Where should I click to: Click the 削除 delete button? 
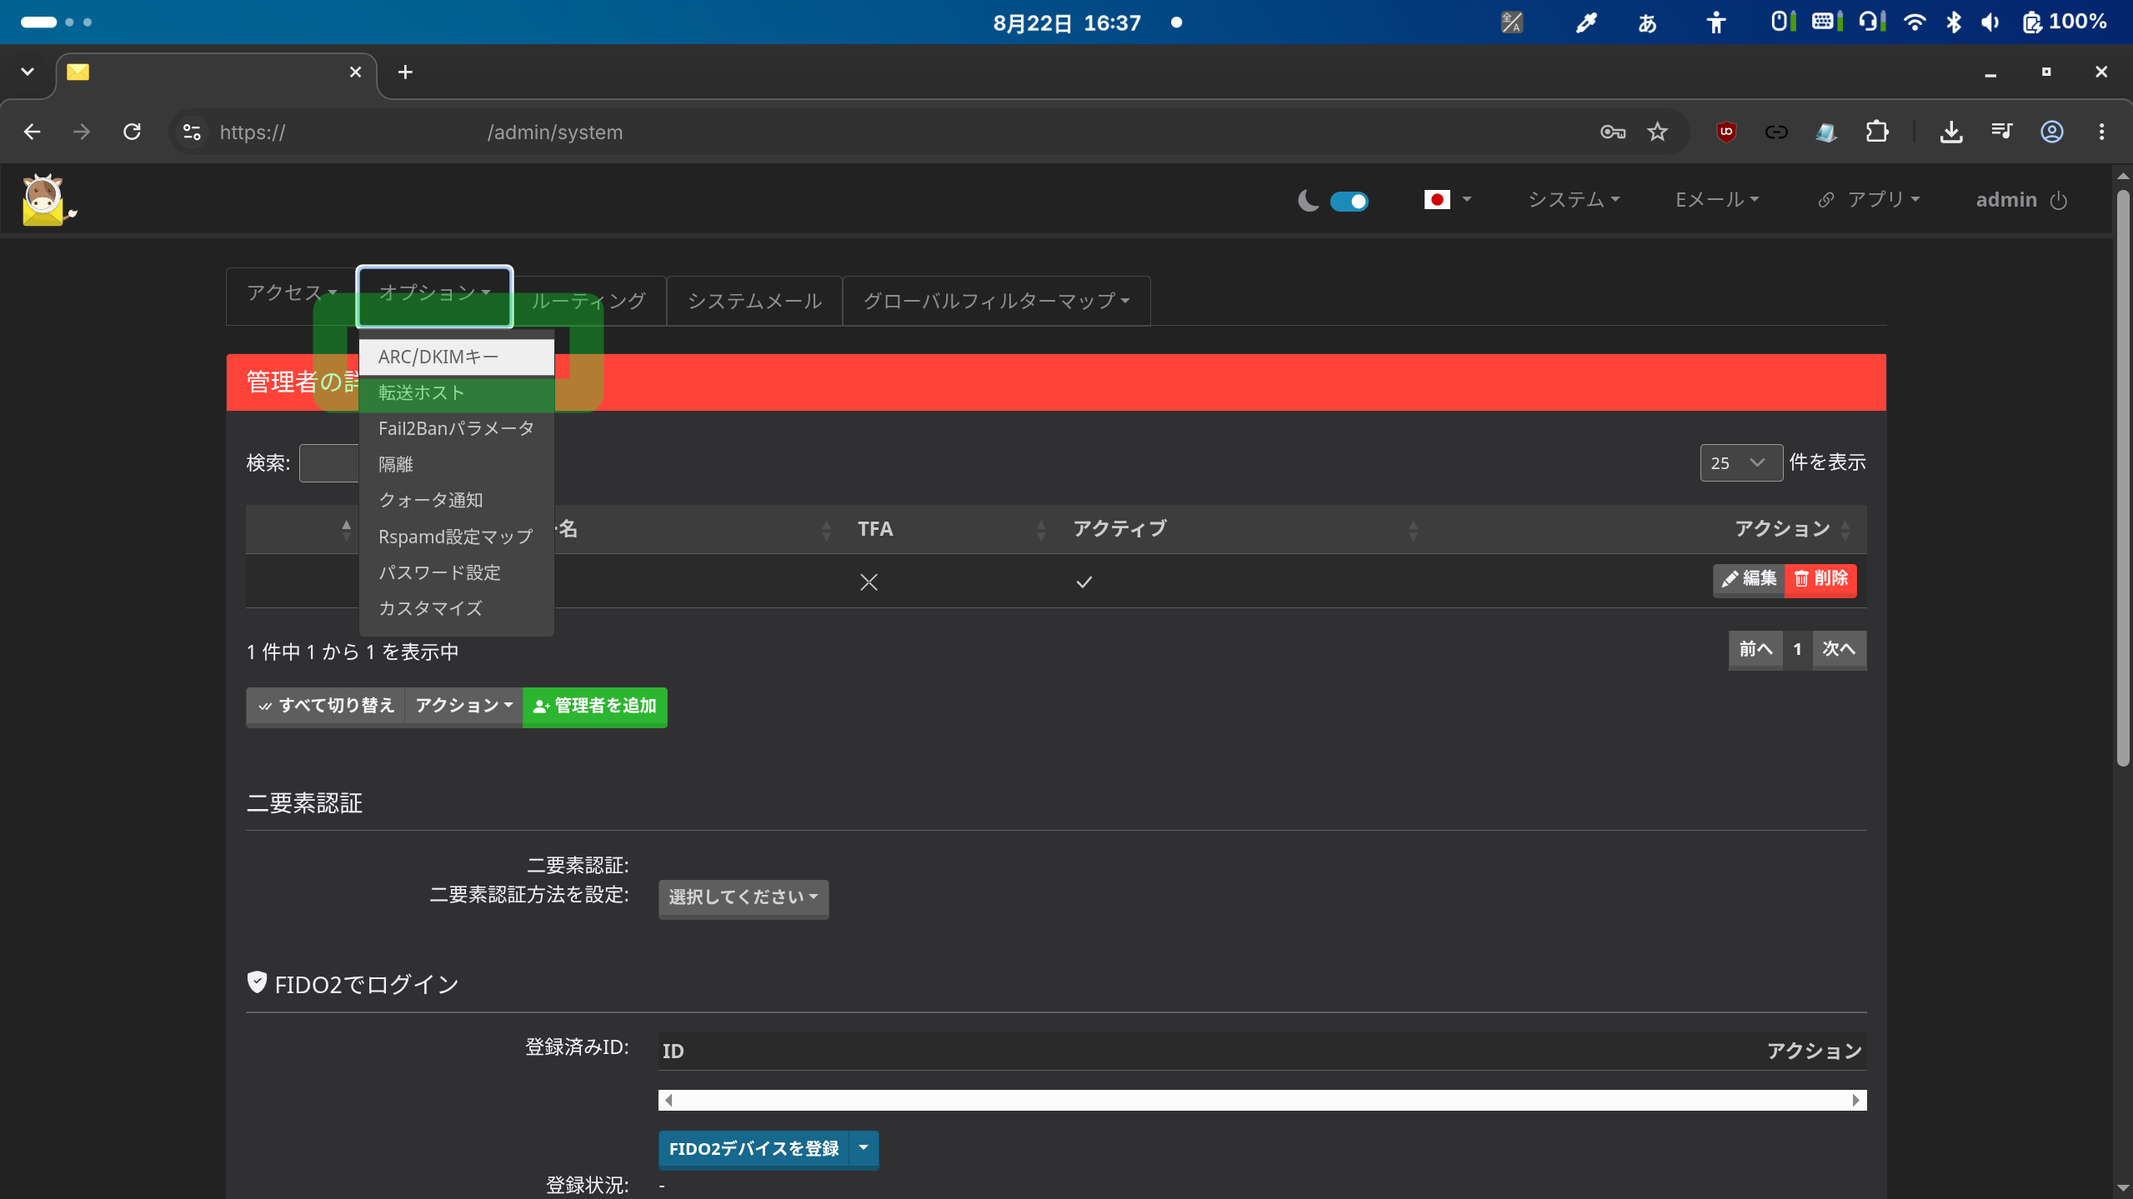point(1820,579)
